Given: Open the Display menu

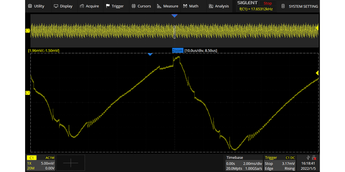Looking at the screenshot, I should 62,6.
